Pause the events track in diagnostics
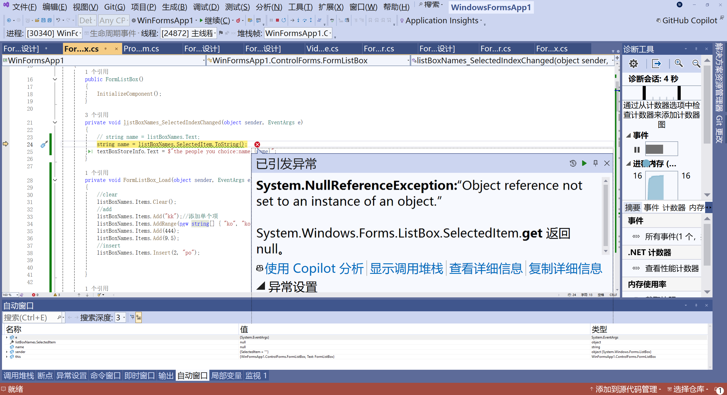727x395 pixels. pyautogui.click(x=637, y=149)
